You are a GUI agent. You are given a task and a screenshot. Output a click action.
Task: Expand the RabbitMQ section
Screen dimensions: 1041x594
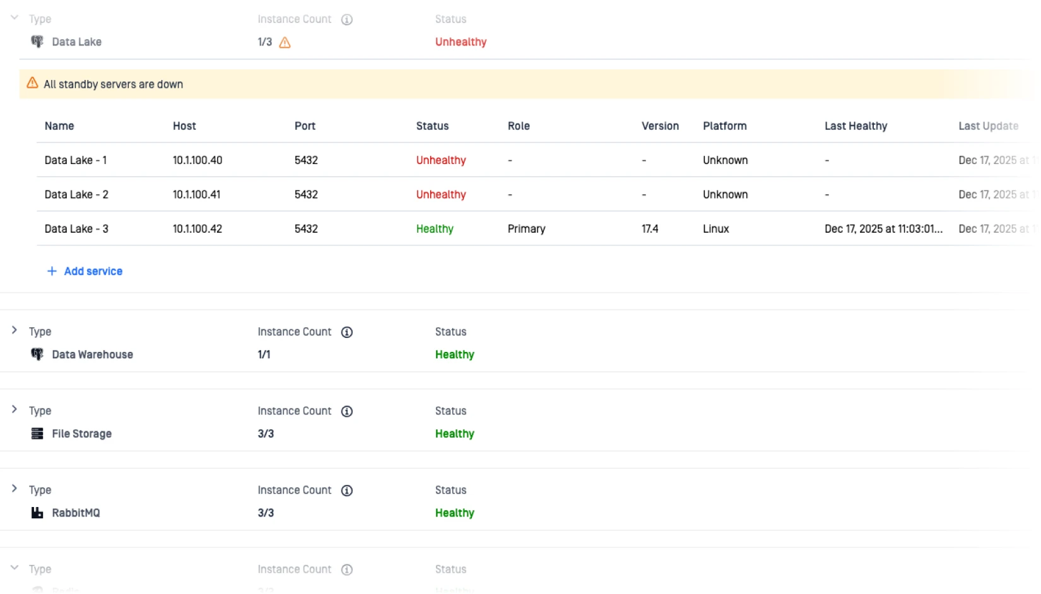tap(15, 489)
